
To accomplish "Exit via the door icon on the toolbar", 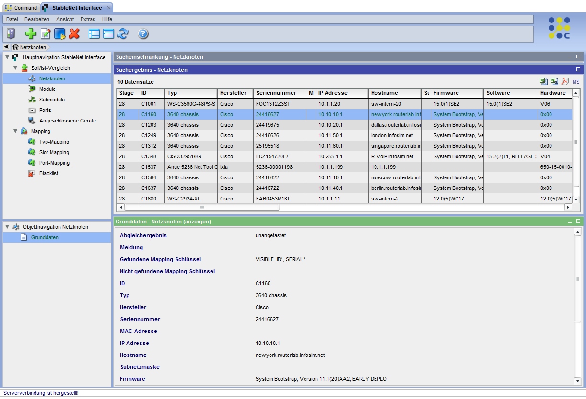I will [x=11, y=33].
